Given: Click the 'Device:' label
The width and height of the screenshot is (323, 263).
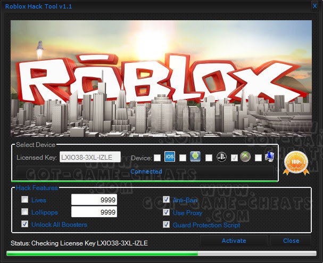Looking at the screenshot, I should [x=142, y=158].
